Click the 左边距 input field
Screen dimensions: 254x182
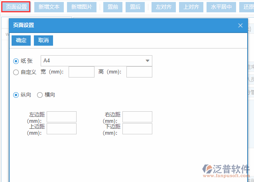[61, 117]
